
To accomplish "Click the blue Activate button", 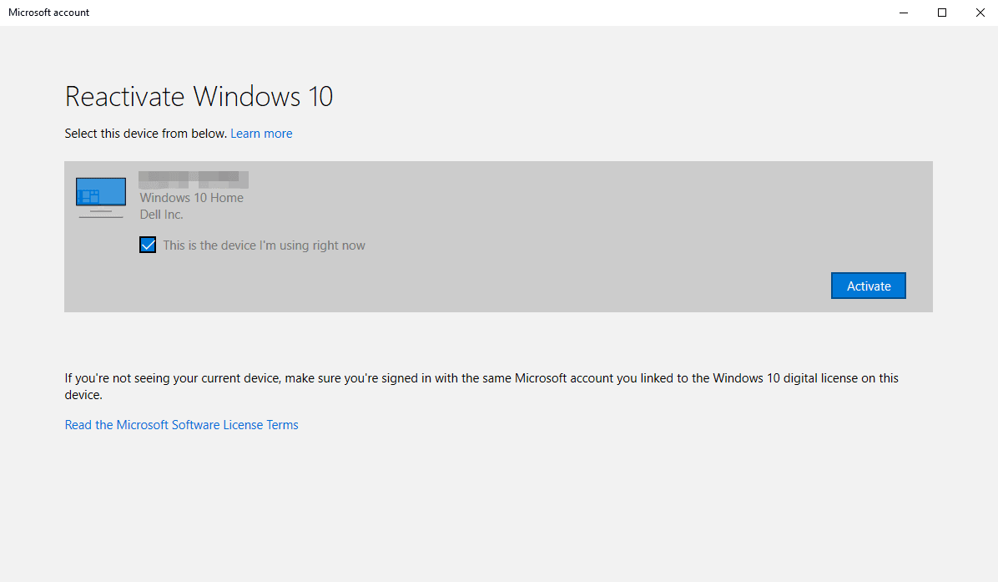I will pyautogui.click(x=868, y=286).
